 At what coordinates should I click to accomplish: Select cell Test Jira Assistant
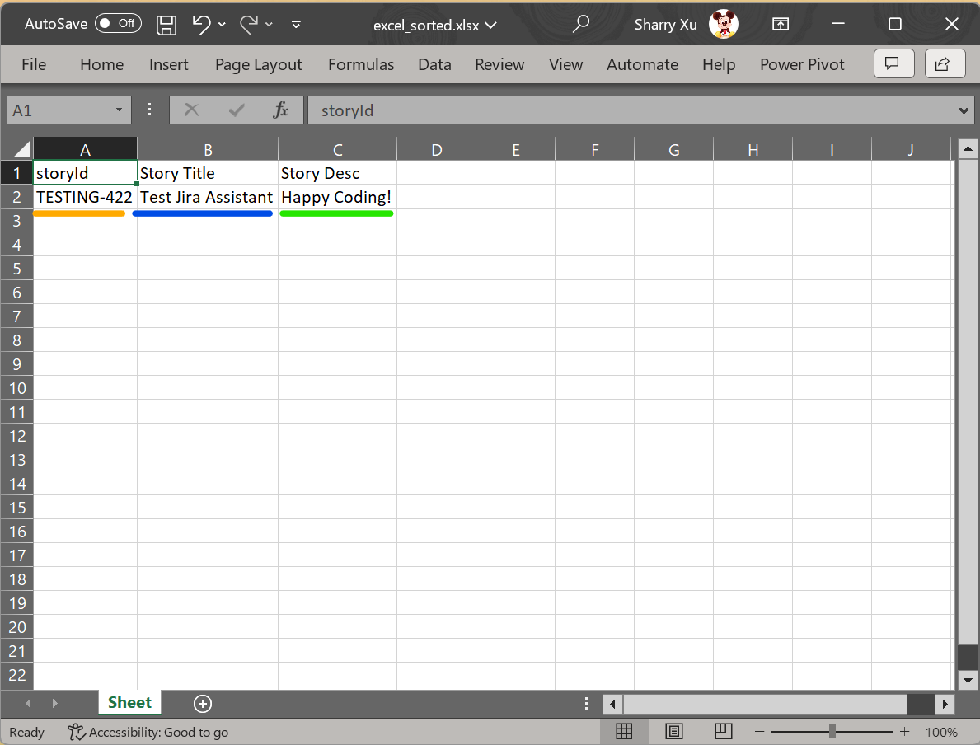208,197
